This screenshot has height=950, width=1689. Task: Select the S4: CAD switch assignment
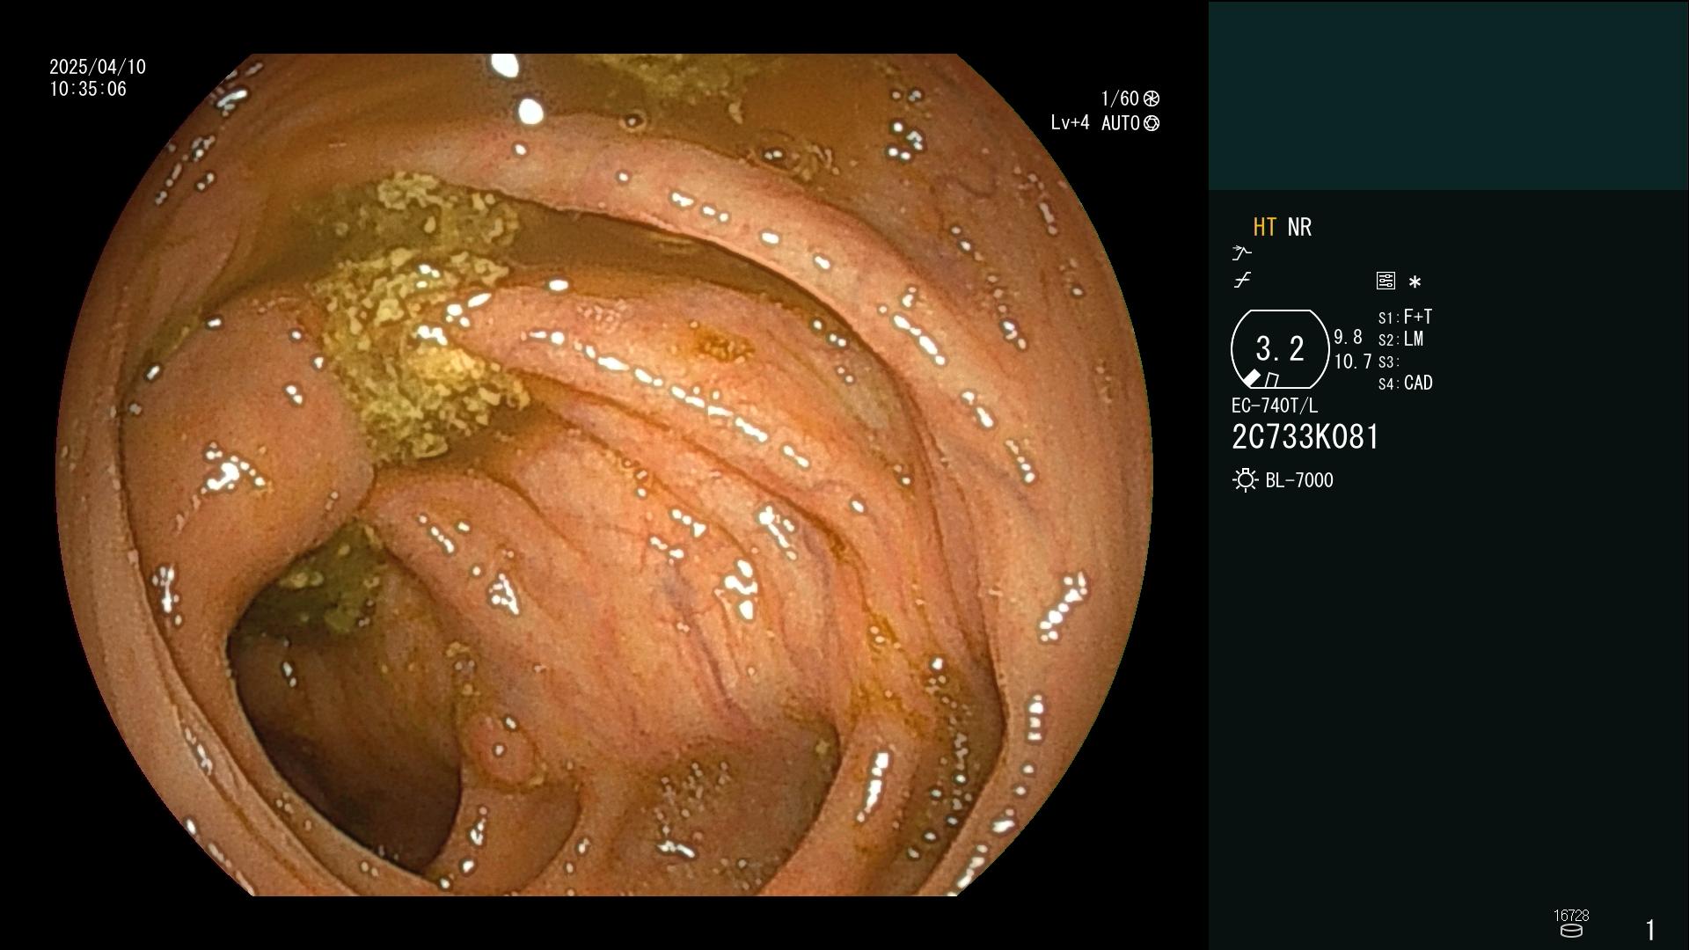click(x=1405, y=383)
